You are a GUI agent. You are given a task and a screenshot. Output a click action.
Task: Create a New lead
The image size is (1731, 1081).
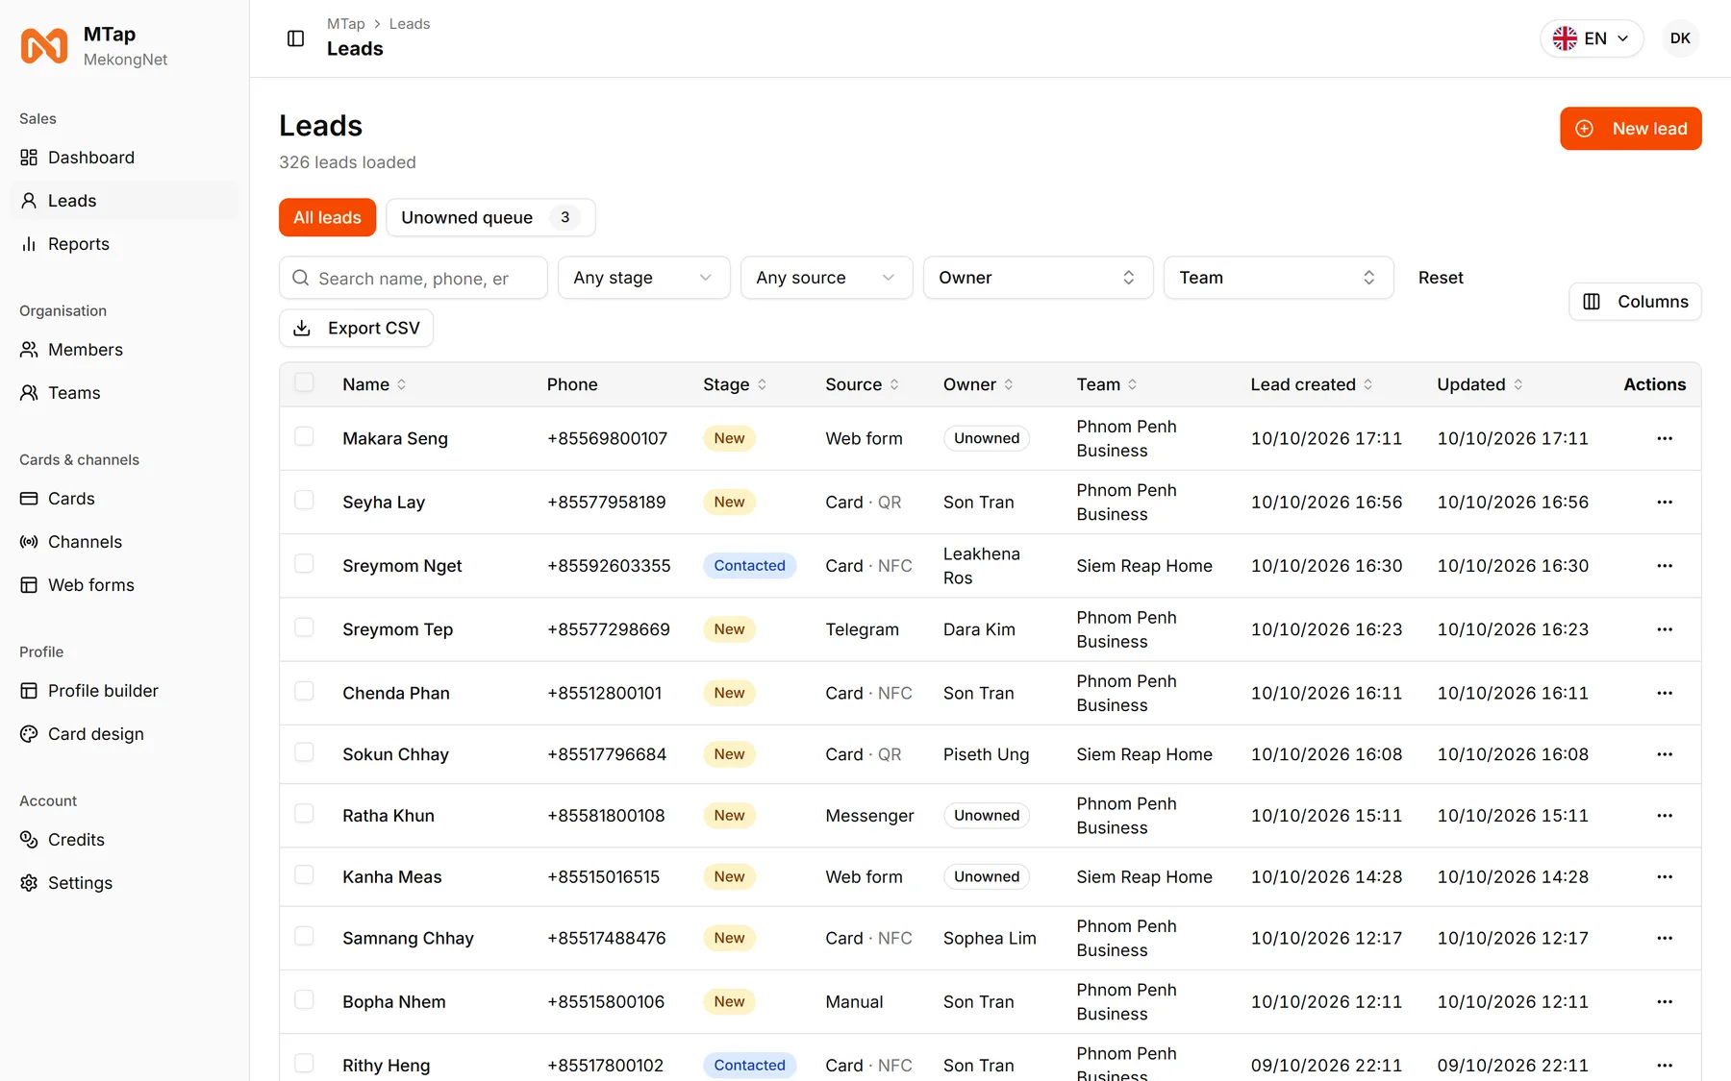pyautogui.click(x=1630, y=129)
